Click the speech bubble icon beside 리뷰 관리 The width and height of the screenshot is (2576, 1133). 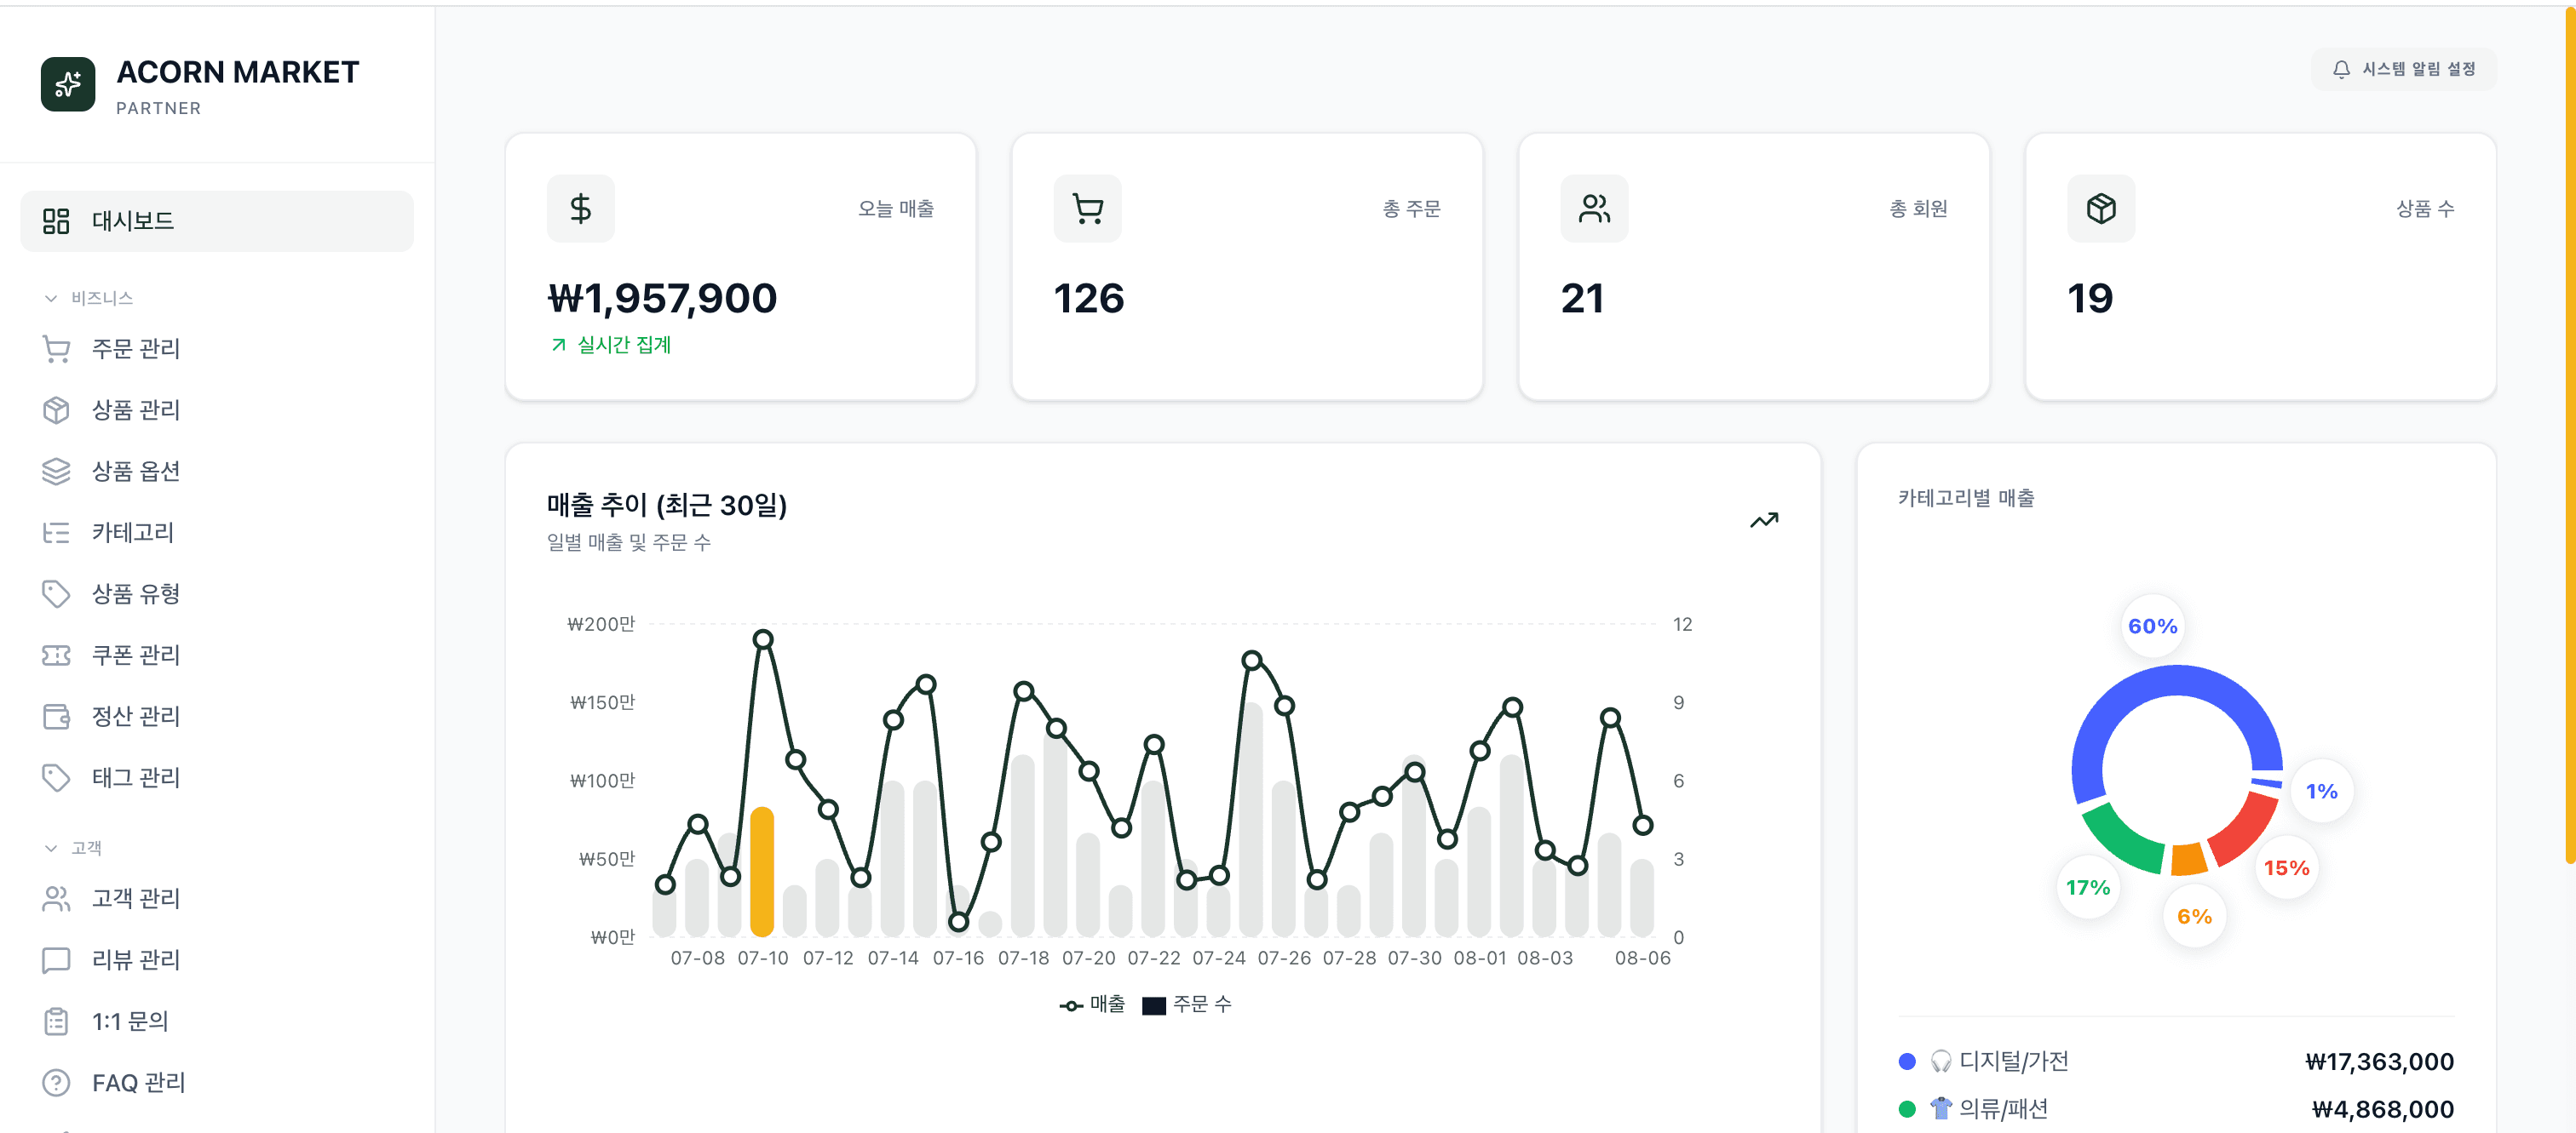[x=56, y=960]
